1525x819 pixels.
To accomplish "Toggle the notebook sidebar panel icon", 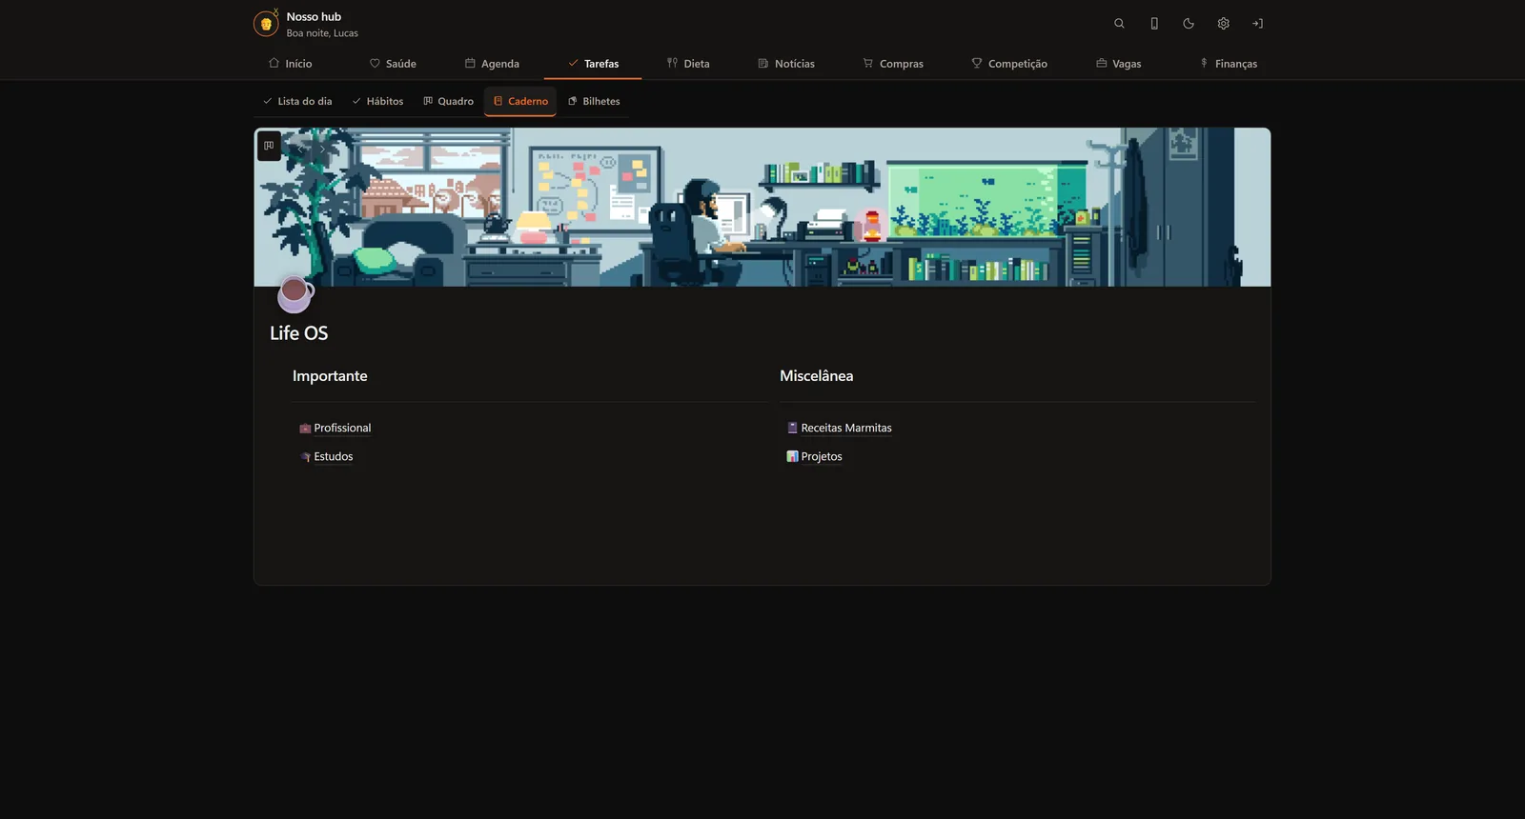I will [269, 146].
